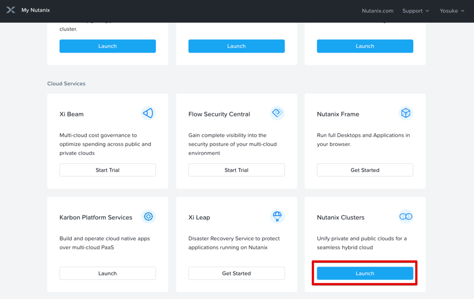Click the Xi Beam card title
474x299 pixels.
point(71,114)
